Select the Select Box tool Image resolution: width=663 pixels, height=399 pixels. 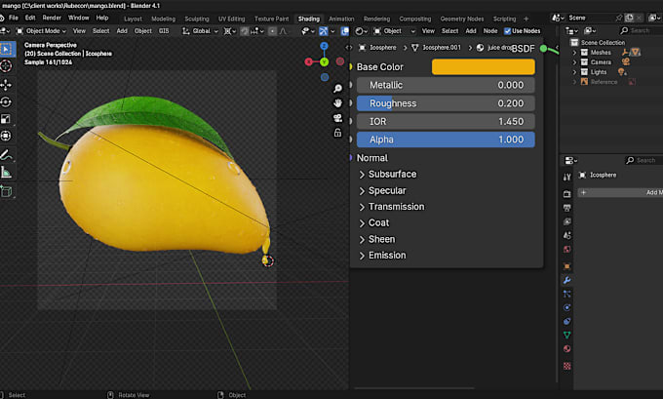(6, 50)
